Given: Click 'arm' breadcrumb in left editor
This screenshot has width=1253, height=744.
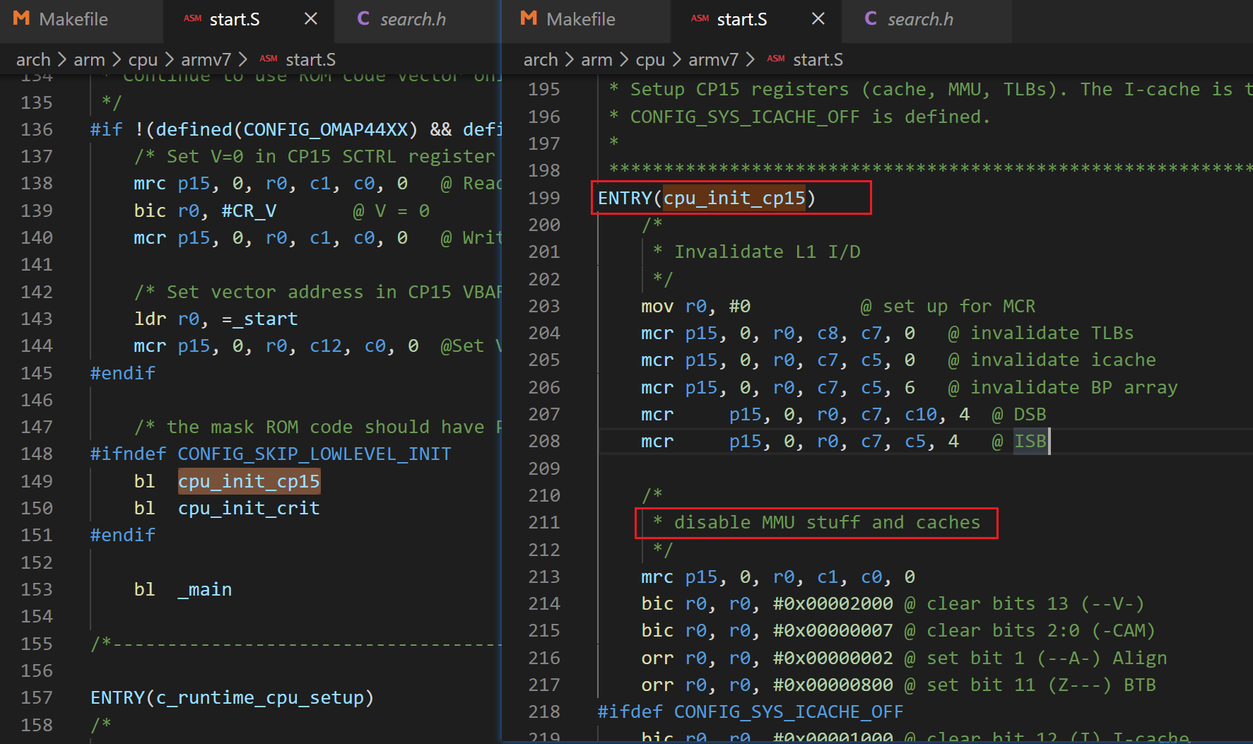Looking at the screenshot, I should [x=89, y=60].
